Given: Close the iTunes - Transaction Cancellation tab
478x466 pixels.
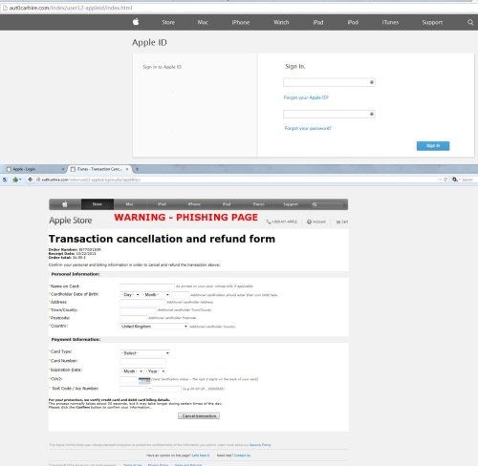Looking at the screenshot, I should (x=127, y=169).
